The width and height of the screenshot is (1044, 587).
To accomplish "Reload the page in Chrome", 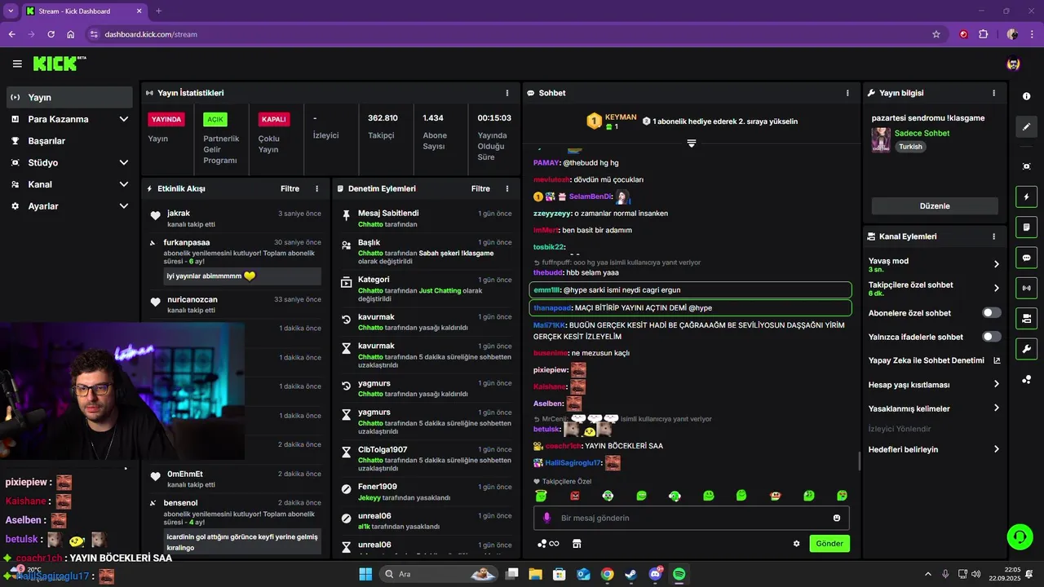I will click(x=51, y=34).
